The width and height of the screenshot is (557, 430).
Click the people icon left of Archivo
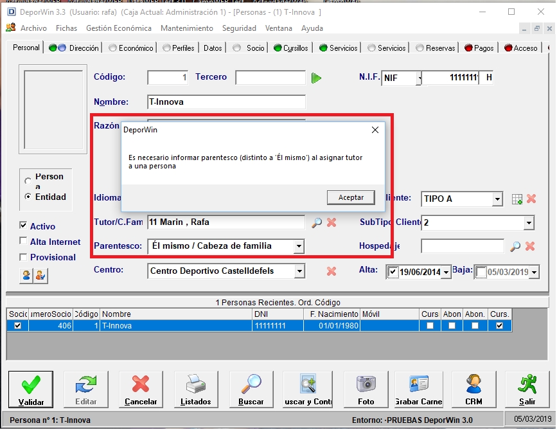coord(11,28)
